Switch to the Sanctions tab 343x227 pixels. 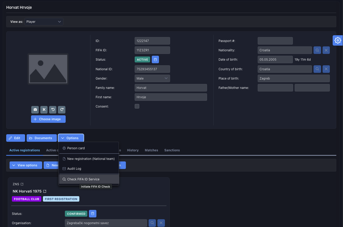[172, 150]
